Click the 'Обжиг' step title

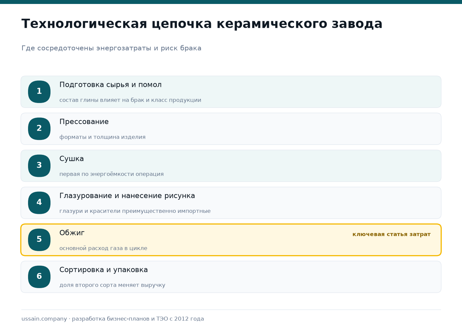point(72,233)
